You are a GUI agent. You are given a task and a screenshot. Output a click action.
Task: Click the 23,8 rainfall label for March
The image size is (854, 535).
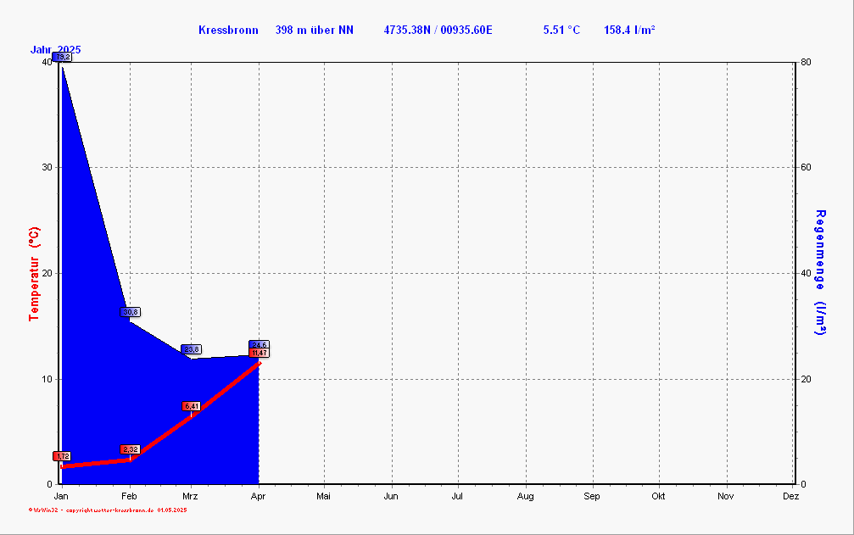(191, 349)
